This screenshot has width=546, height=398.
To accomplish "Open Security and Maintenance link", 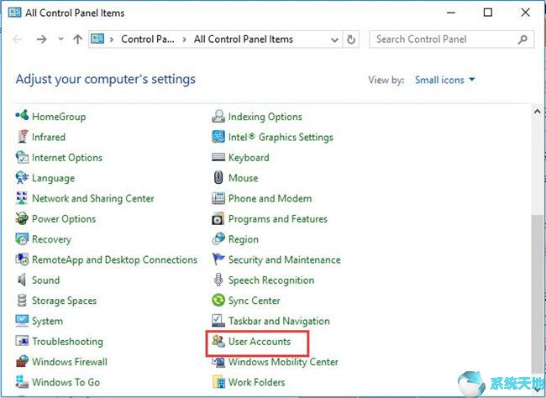I will click(x=285, y=259).
